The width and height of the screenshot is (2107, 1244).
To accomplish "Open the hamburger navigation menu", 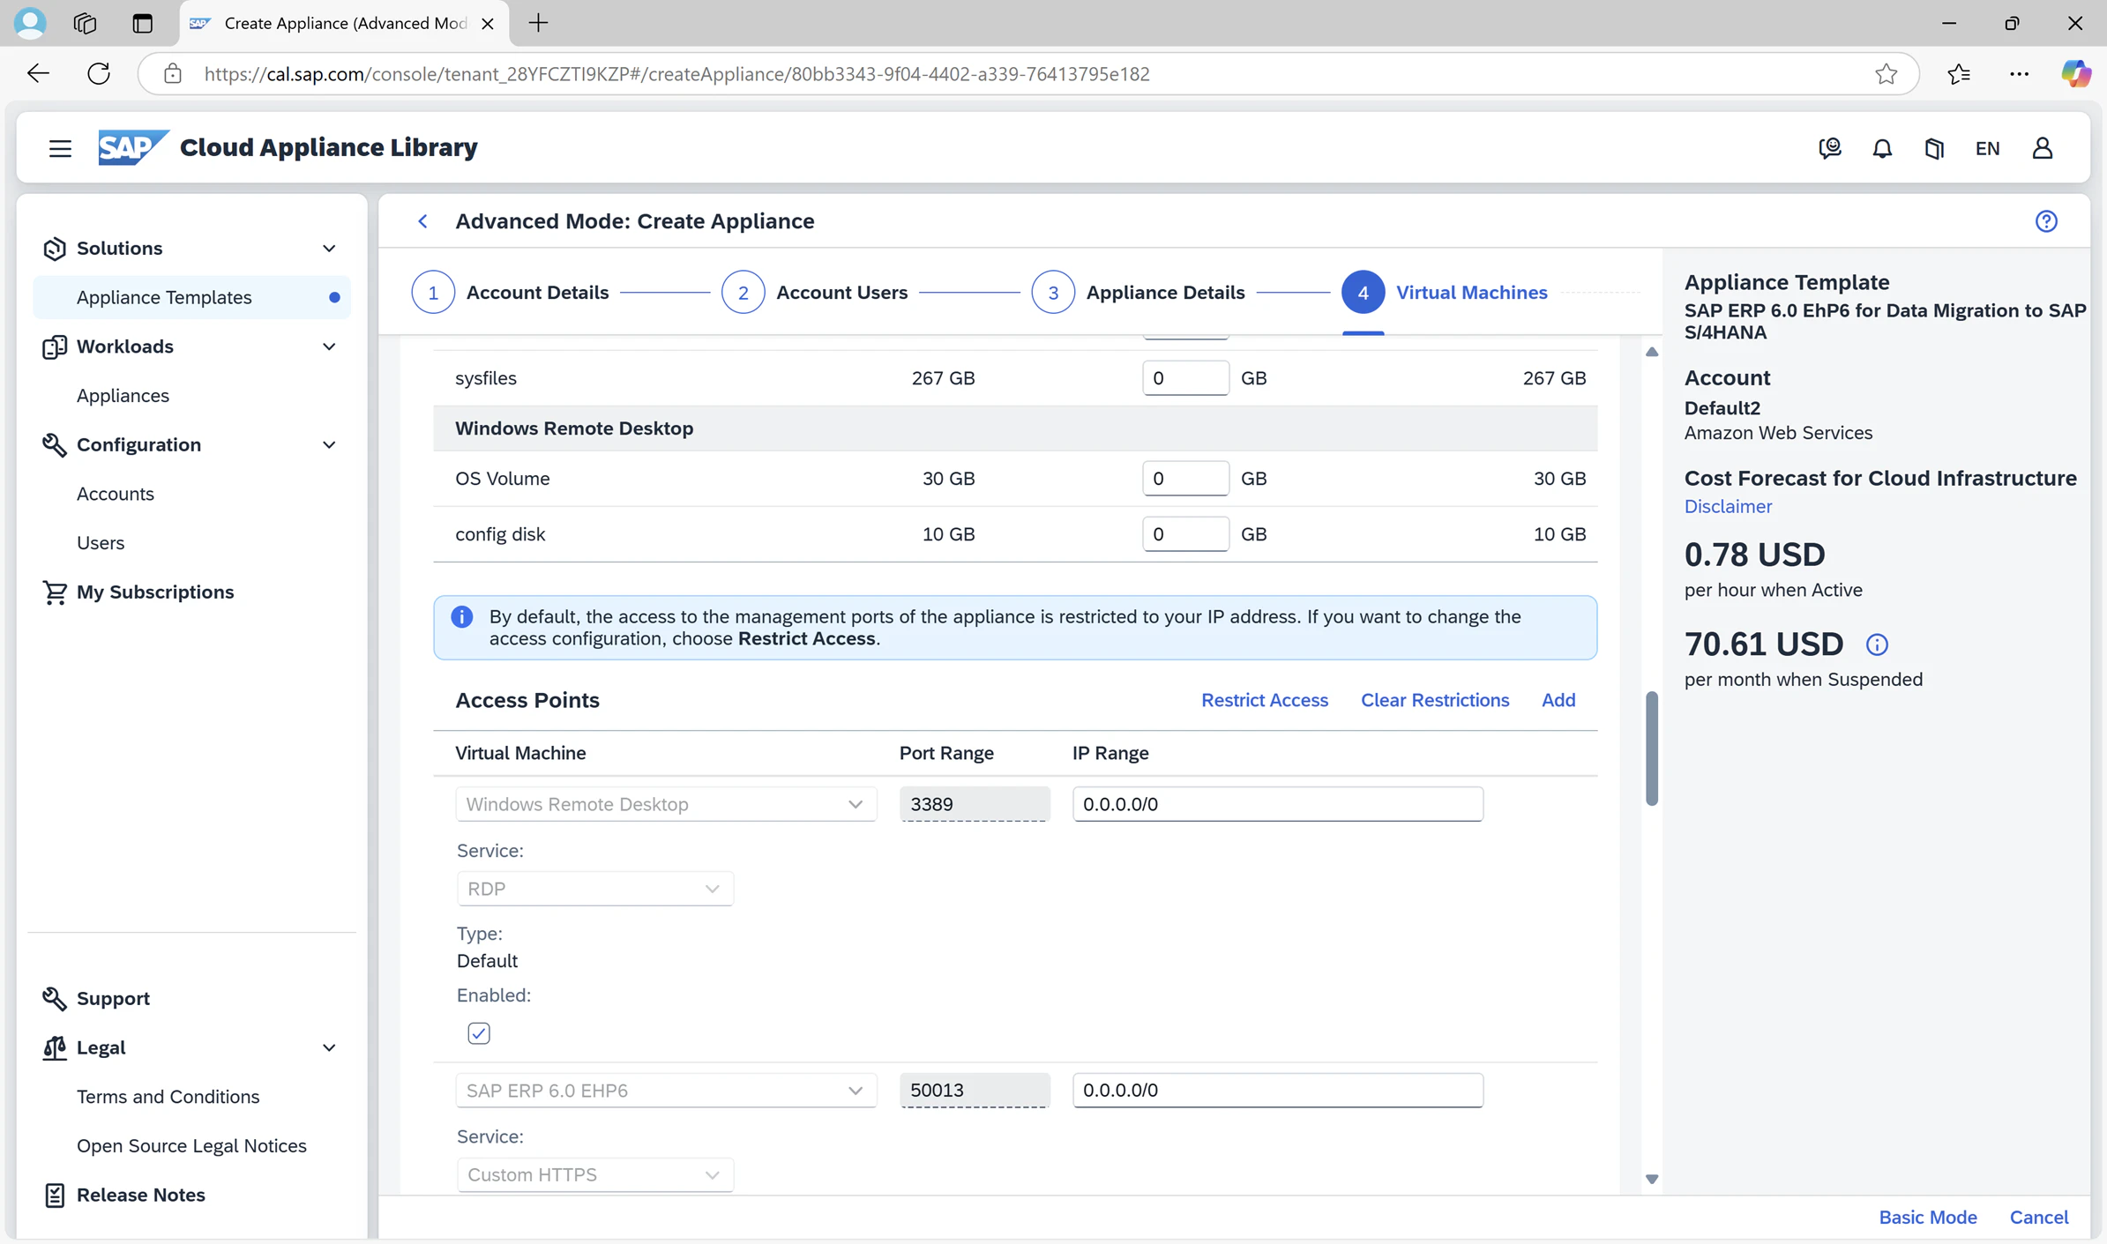I will pos(60,148).
